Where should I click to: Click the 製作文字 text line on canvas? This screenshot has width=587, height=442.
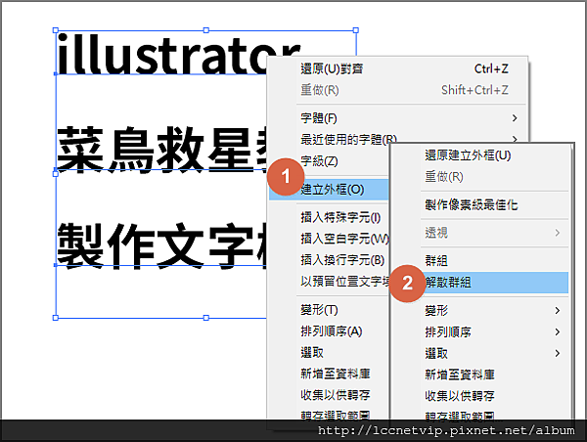pos(161,245)
